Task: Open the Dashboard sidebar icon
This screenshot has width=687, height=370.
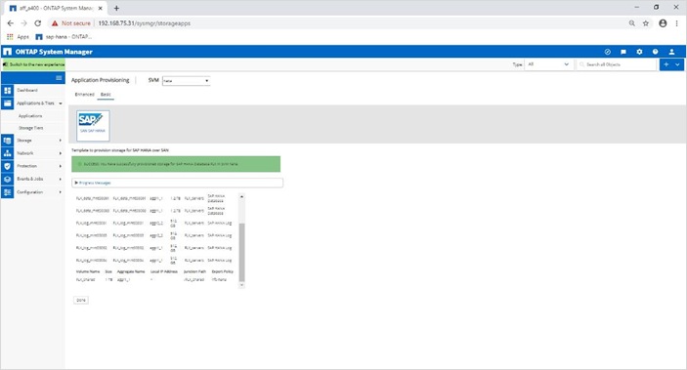Action: click(x=8, y=90)
